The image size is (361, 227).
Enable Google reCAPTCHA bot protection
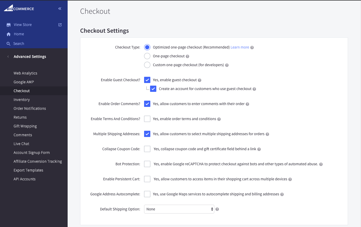click(147, 164)
